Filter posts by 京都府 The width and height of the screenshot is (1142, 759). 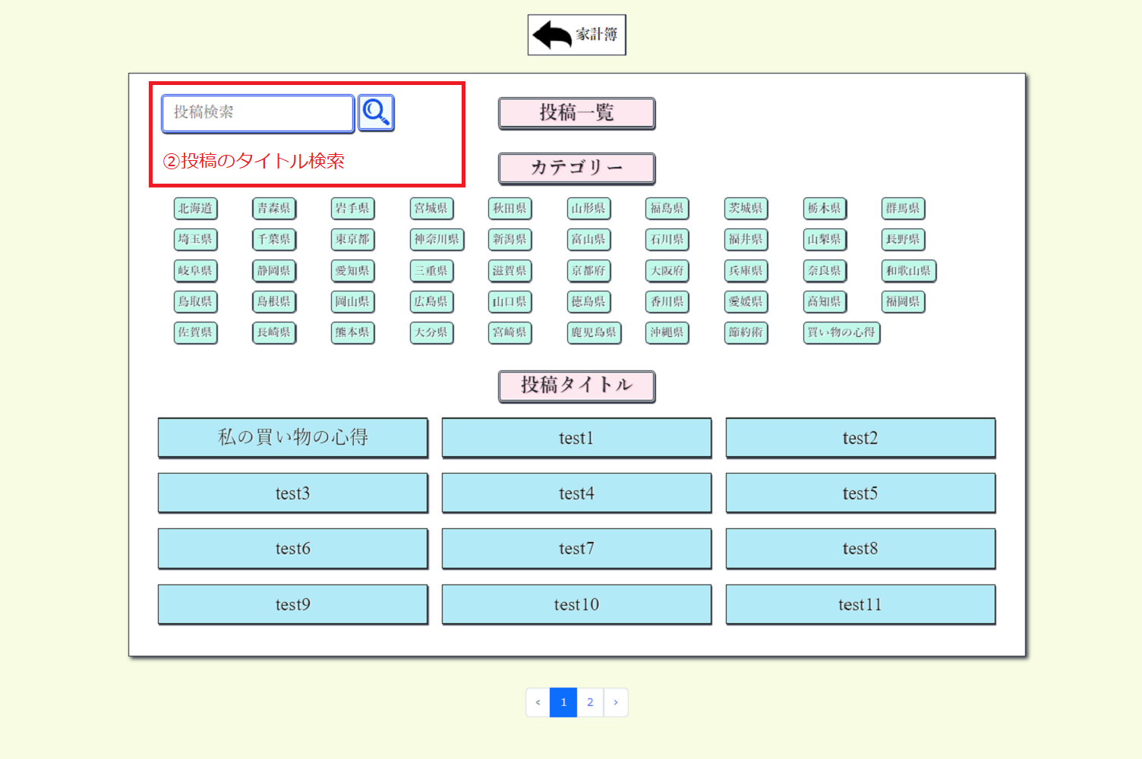(589, 271)
